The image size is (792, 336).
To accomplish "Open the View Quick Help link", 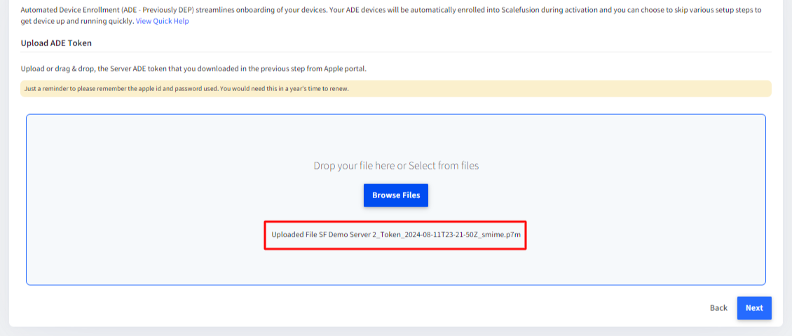I will point(162,22).
